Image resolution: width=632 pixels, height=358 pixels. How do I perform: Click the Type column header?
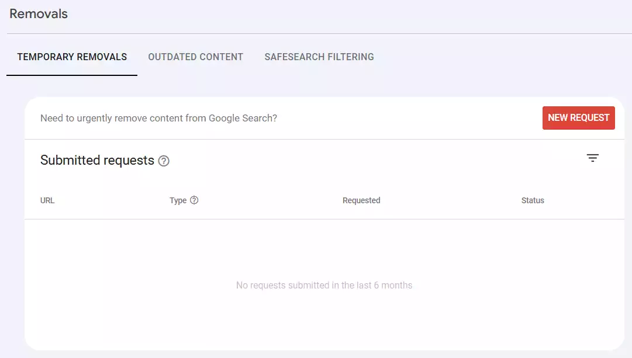[177, 200]
